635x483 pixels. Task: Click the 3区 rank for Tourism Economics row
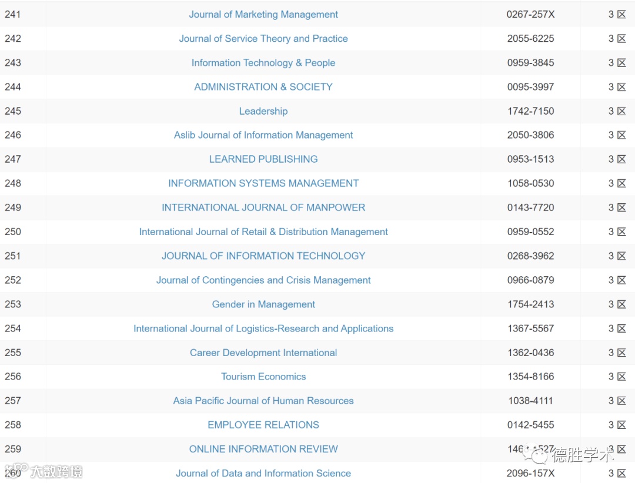617,377
